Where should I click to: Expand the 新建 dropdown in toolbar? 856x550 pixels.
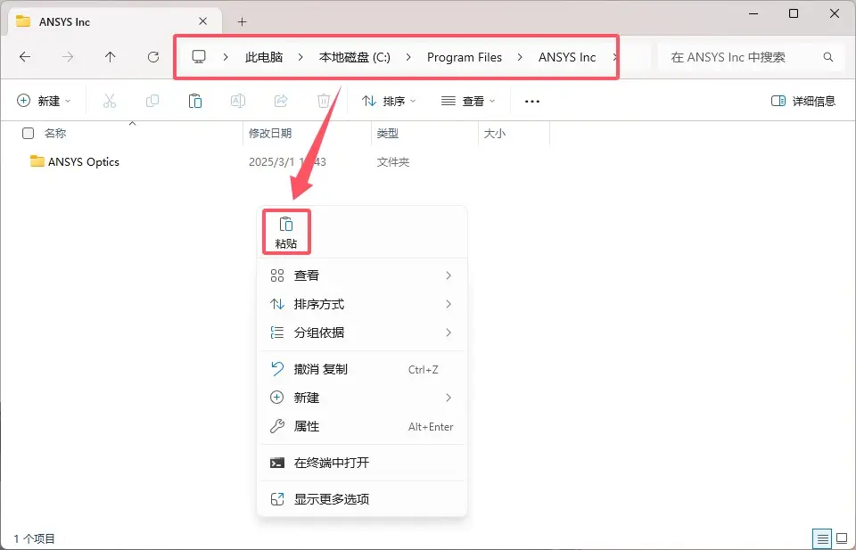tap(44, 101)
